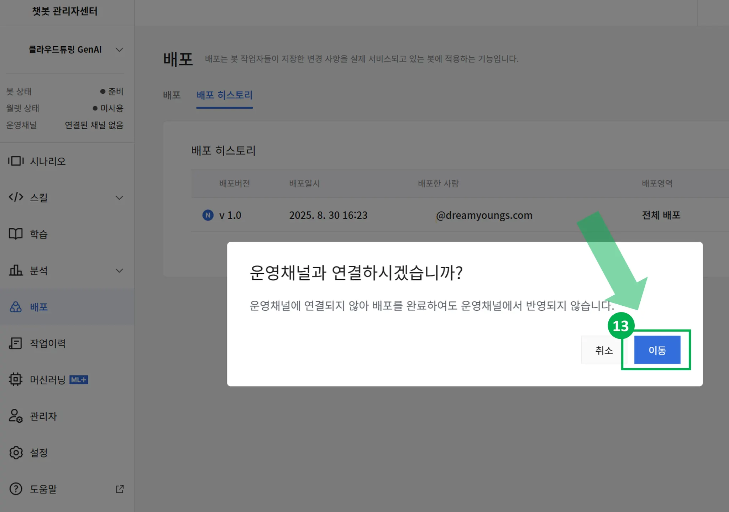The image size is (729, 512).
Task: Switch to the 배포 tab
Action: click(172, 95)
